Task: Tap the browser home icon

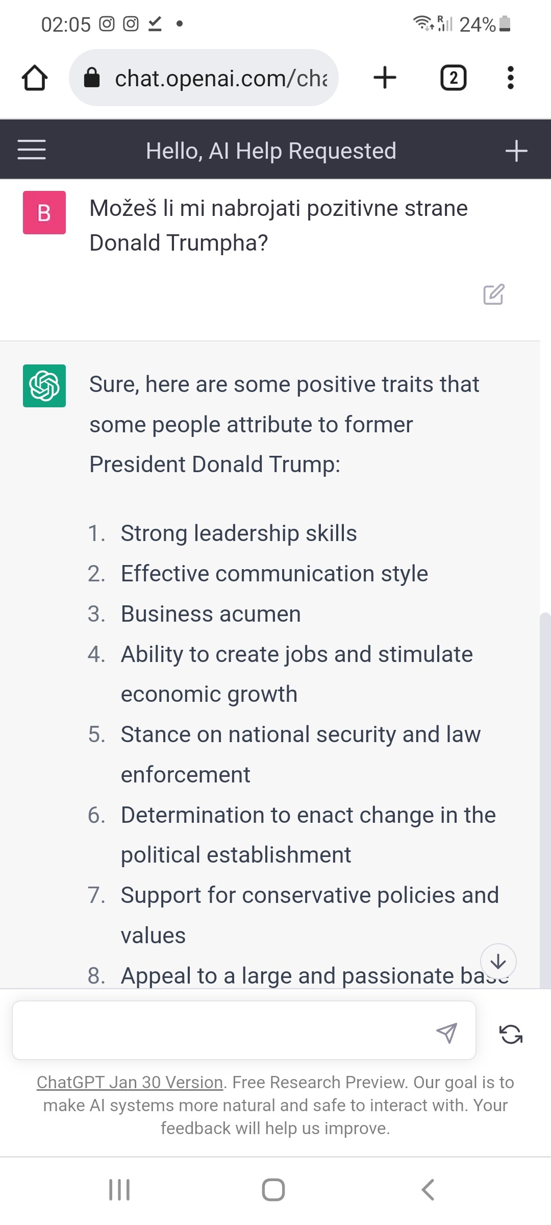Action: [x=35, y=78]
